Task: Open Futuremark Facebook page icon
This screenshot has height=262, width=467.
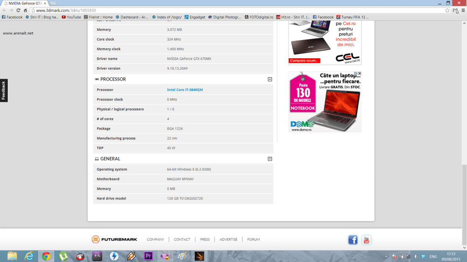Action: tap(353, 240)
